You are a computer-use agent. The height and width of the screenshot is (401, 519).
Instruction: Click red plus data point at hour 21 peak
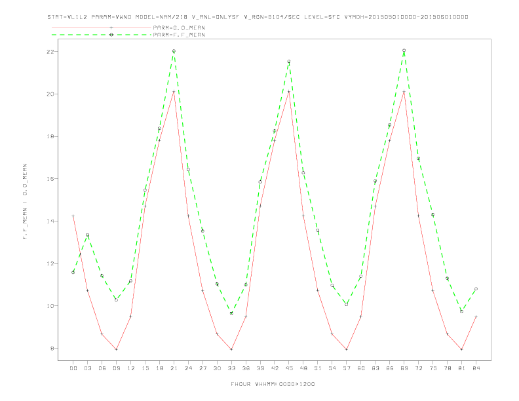(174, 91)
